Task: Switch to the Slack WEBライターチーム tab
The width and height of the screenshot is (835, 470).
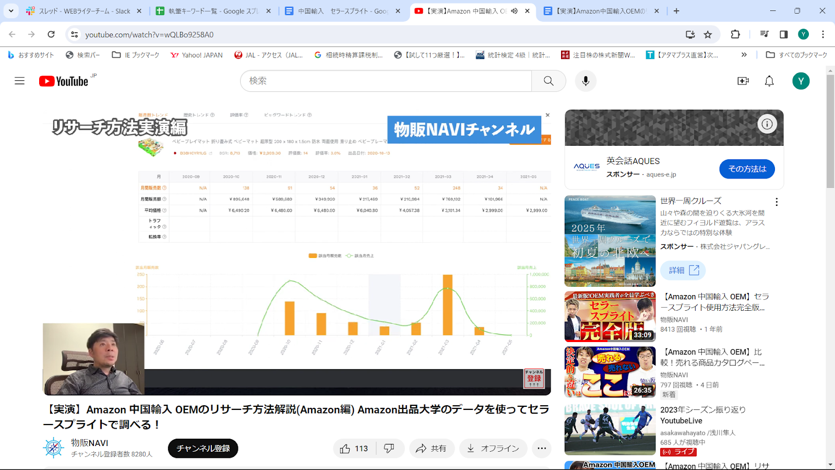Action: point(85,11)
